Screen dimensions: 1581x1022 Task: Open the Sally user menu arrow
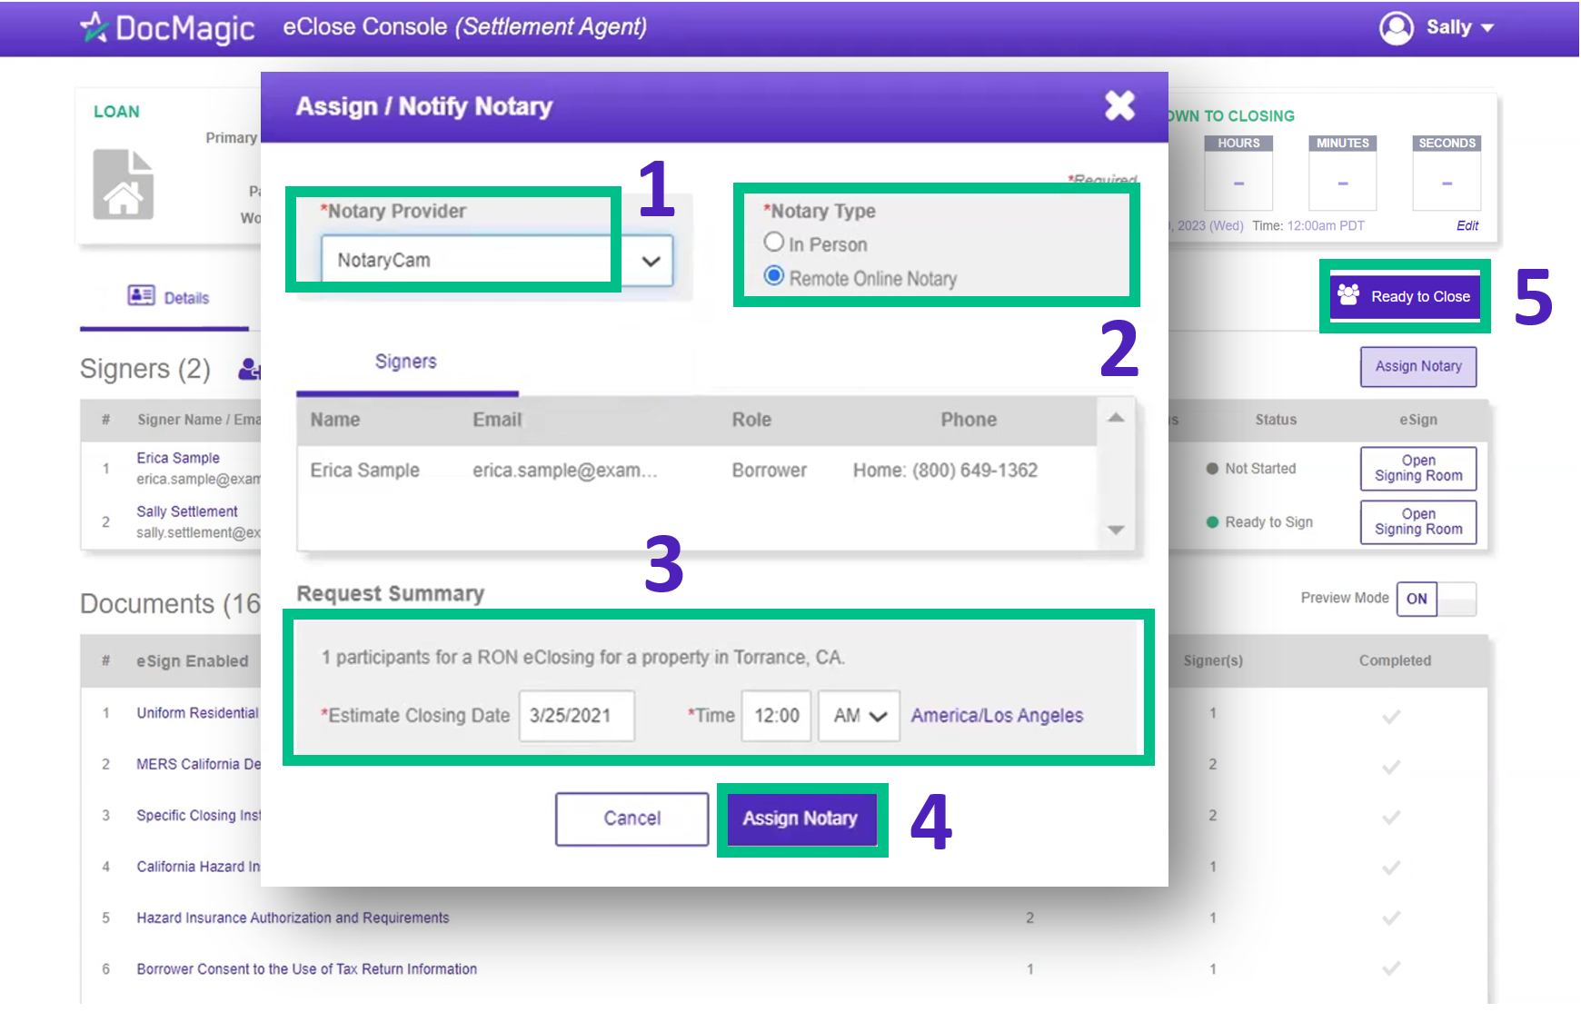(x=1487, y=28)
